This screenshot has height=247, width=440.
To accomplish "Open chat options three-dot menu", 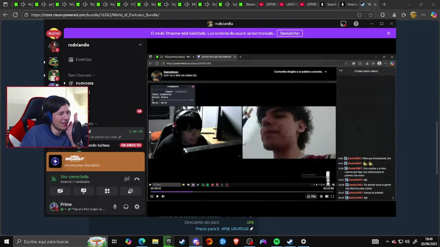I will click(x=393, y=198).
